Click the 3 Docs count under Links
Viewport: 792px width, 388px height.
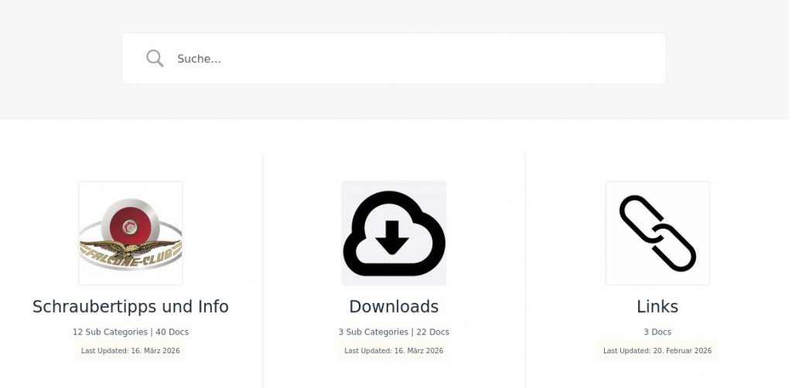click(657, 332)
